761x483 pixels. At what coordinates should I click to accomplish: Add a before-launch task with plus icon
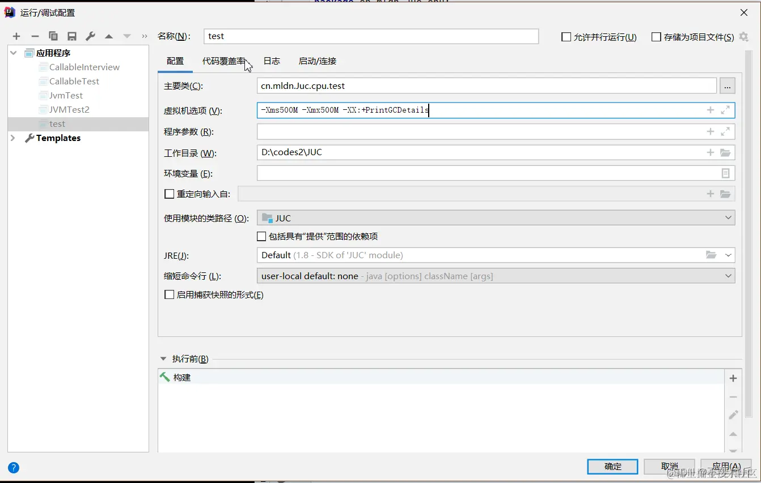tap(733, 378)
